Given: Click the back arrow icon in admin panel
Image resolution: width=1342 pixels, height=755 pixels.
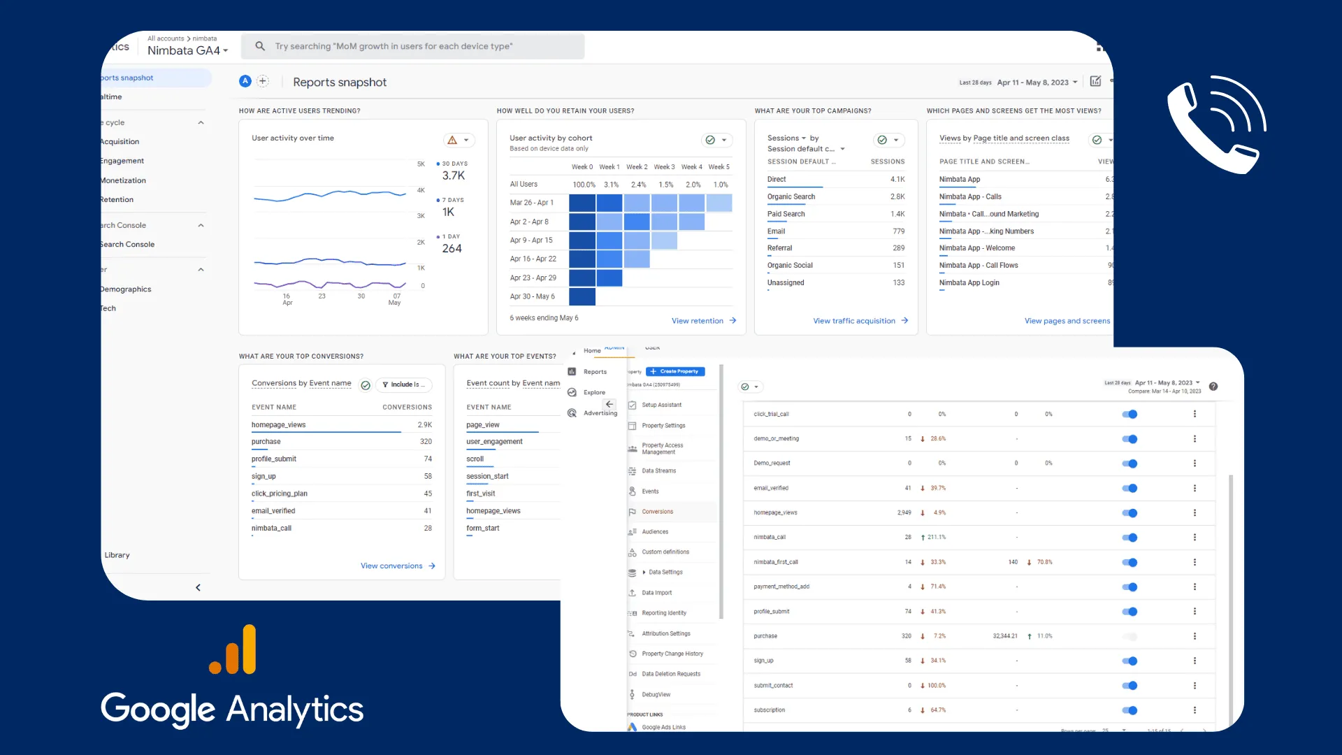Looking at the screenshot, I should click(x=609, y=404).
